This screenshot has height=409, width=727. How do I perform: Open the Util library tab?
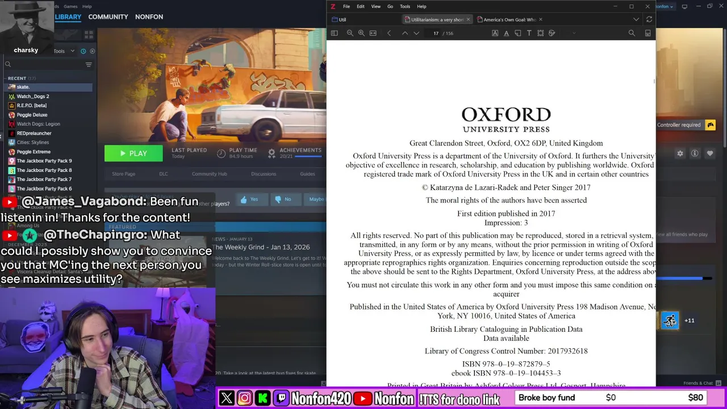click(x=339, y=19)
